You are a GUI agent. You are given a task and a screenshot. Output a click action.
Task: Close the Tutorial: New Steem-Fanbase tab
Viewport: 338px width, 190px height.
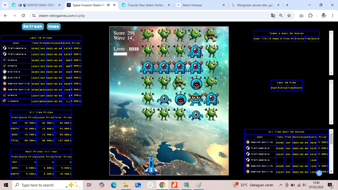pos(169,5)
